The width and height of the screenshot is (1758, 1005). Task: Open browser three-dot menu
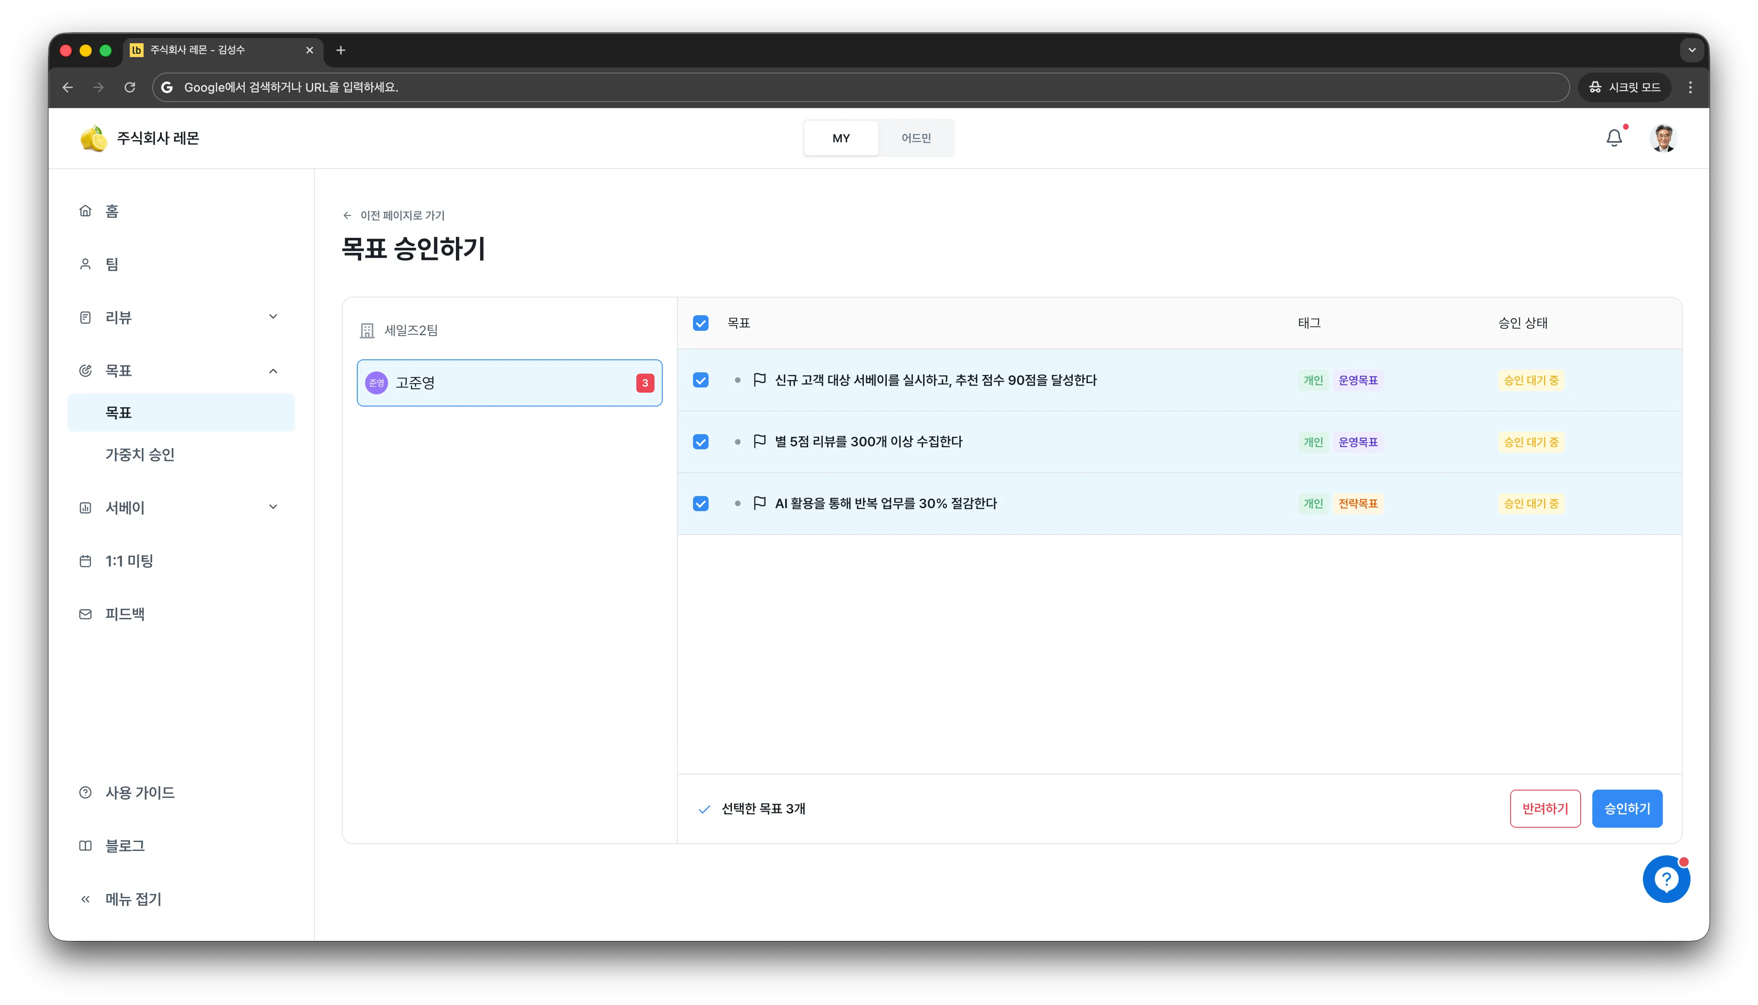pyautogui.click(x=1690, y=87)
